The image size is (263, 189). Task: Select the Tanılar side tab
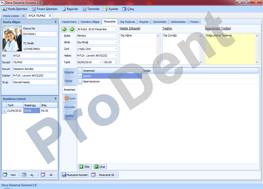[69, 81]
